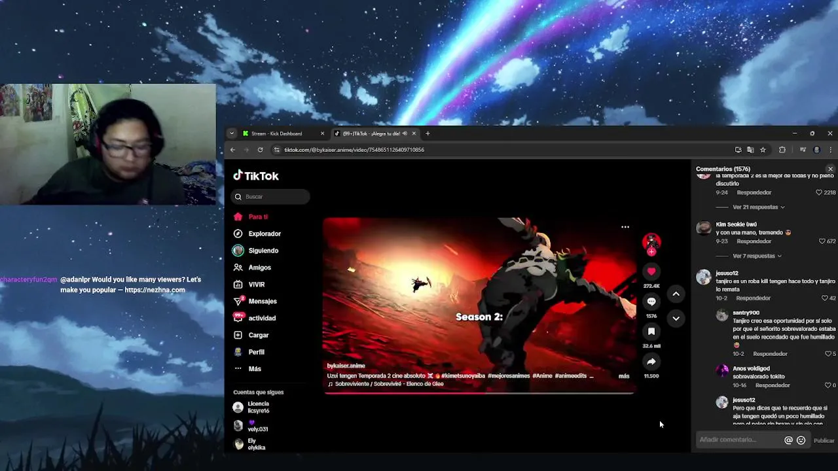Click the Publicar button
This screenshot has height=471, width=838.
[x=824, y=440]
